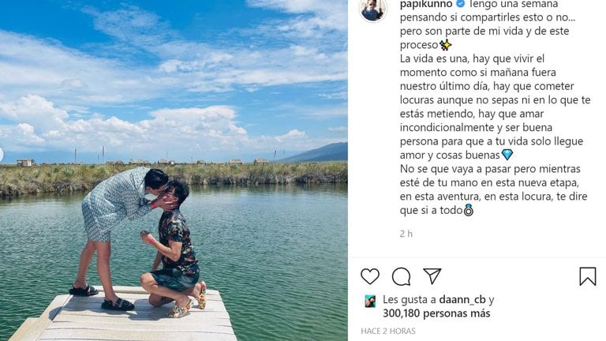The image size is (606, 341).
Task: Open papikunno profile picture
Action: pos(373,10)
